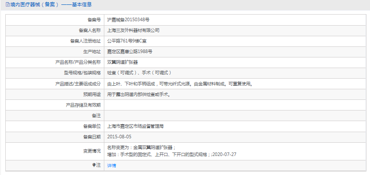Select the 备案号 value 沪嘉械备20150348号
Screen dimensions: 370x175
(x=128, y=20)
